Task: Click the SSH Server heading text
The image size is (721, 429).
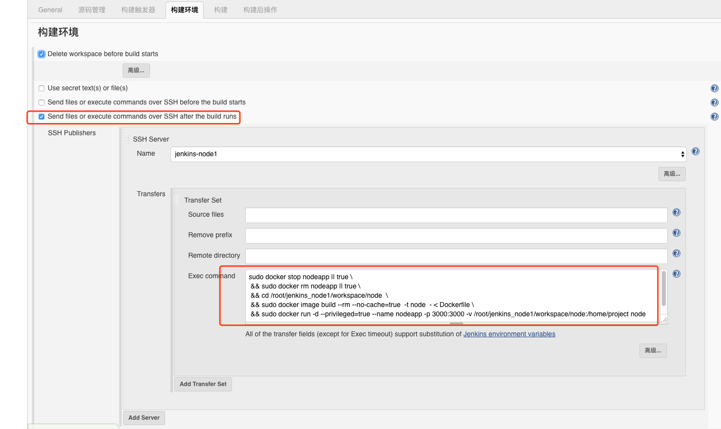Action: tap(151, 140)
